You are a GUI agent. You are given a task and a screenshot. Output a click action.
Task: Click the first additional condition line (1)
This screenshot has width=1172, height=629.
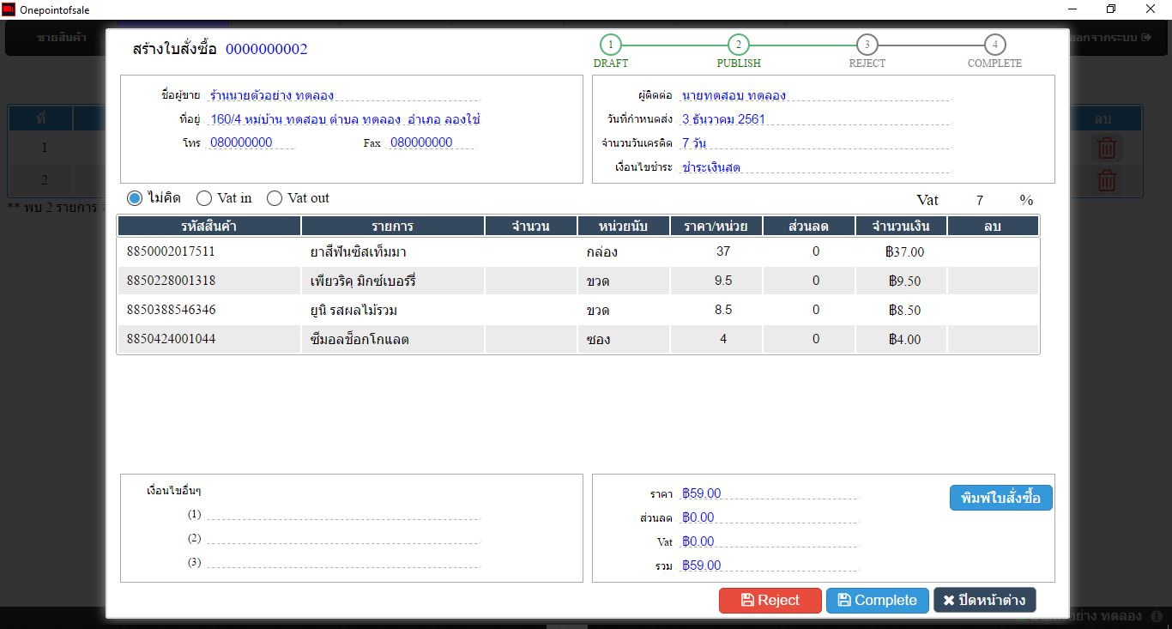click(343, 513)
